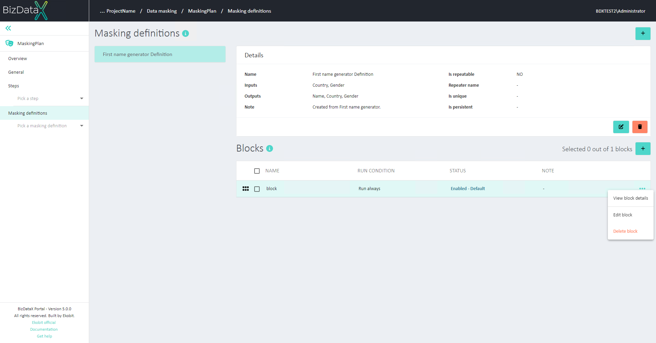
Task: Choose Edit block menu item
Action: click(630, 215)
